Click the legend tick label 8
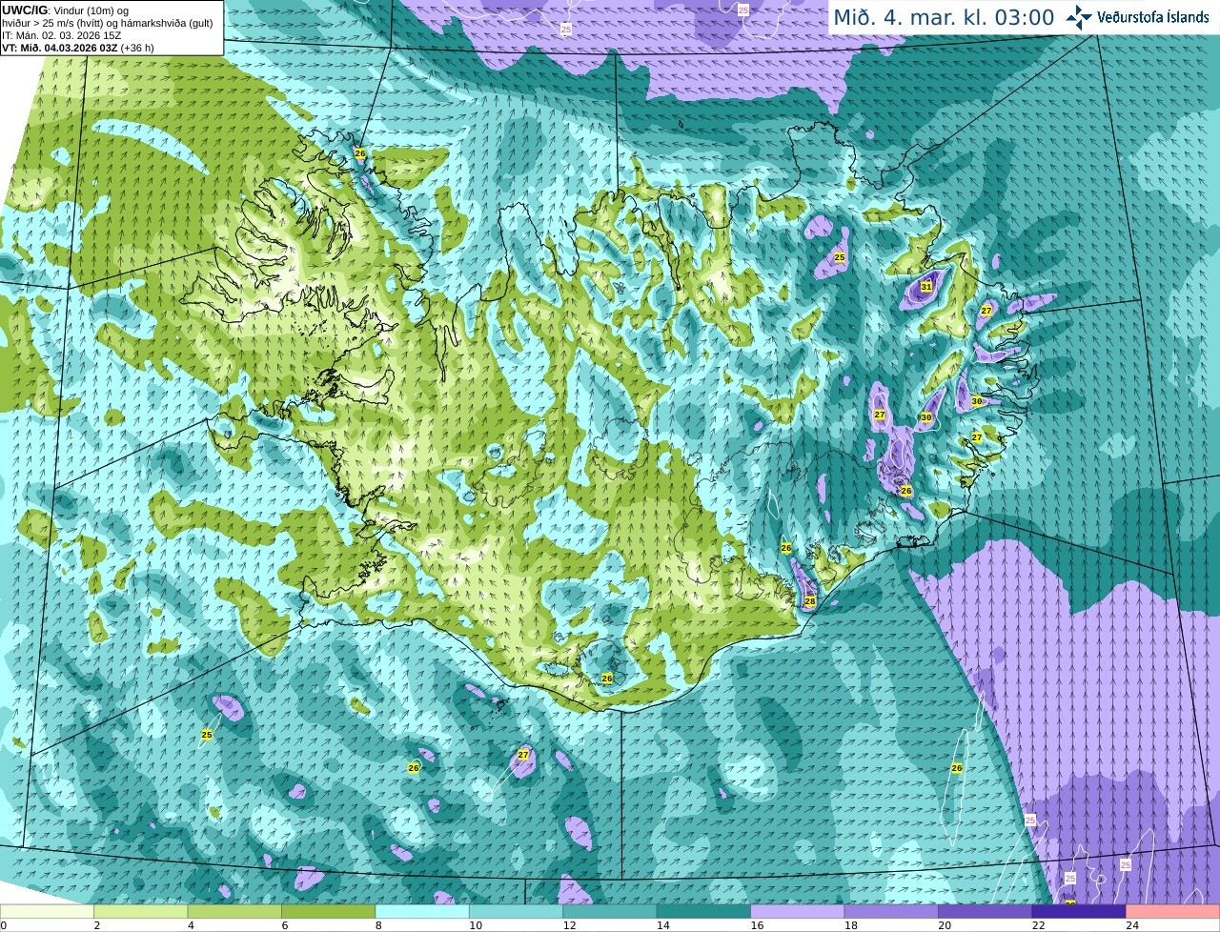This screenshot has height=932, width=1220. click(x=378, y=925)
